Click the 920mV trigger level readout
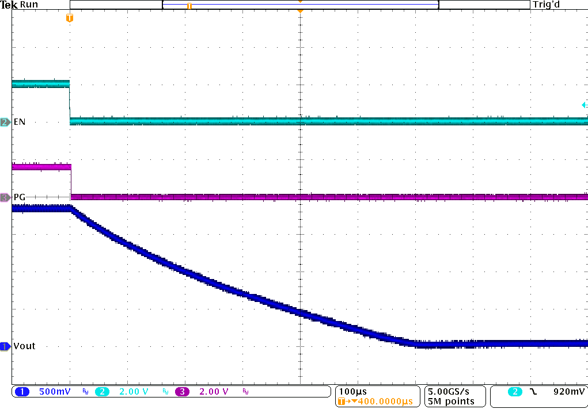Screen dimensions: 588x409 [567, 392]
